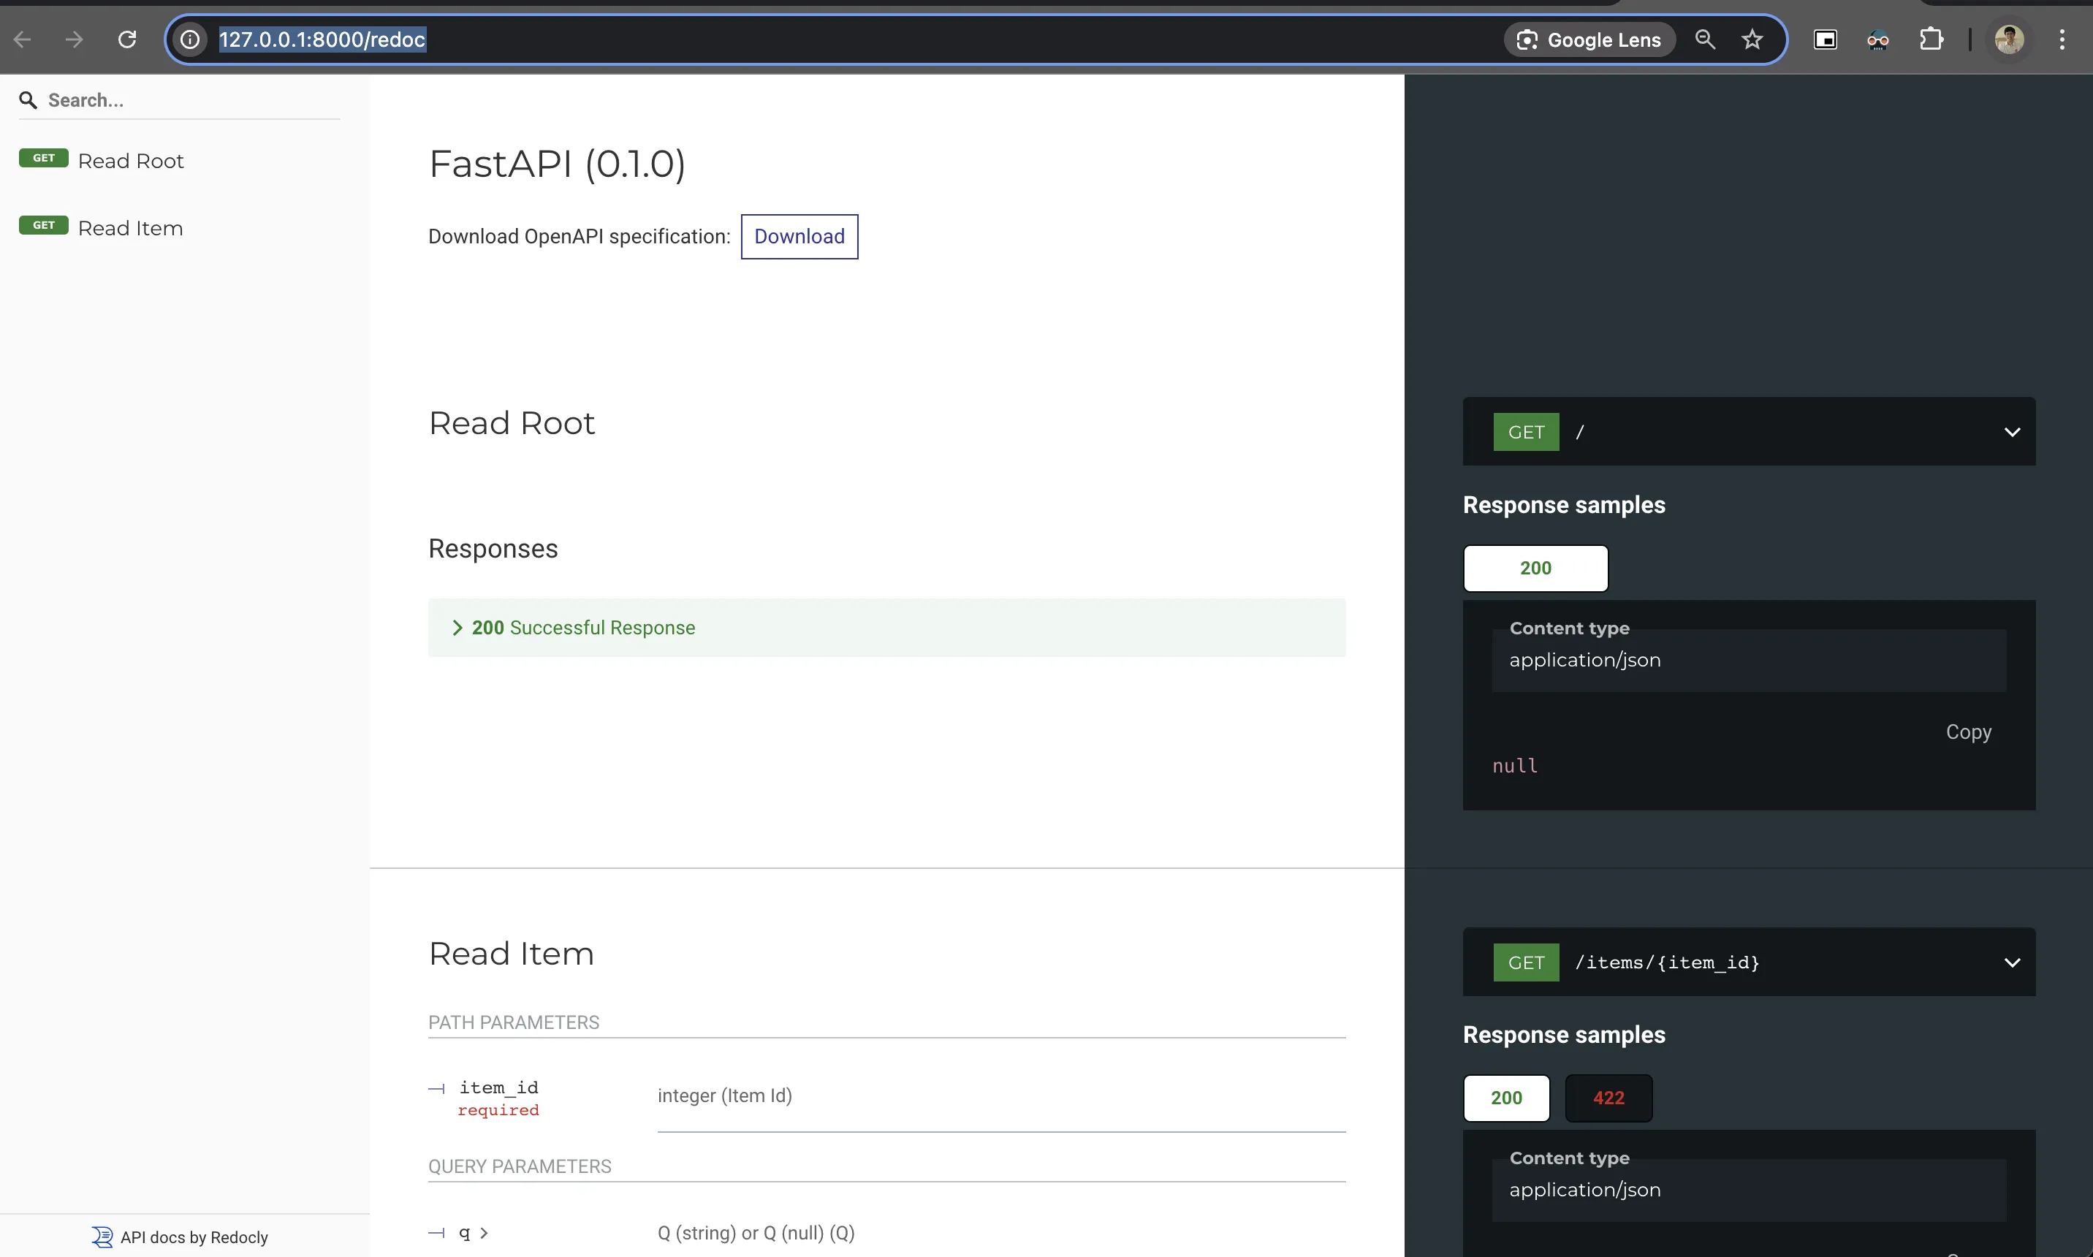Click the integer (Item Id) type text
Screen dimensions: 2093x1257
coord(724,1096)
